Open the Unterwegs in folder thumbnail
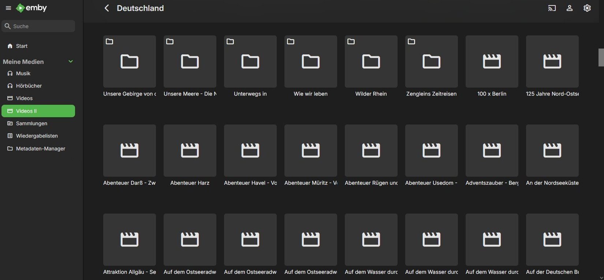The width and height of the screenshot is (604, 280). coord(250,61)
